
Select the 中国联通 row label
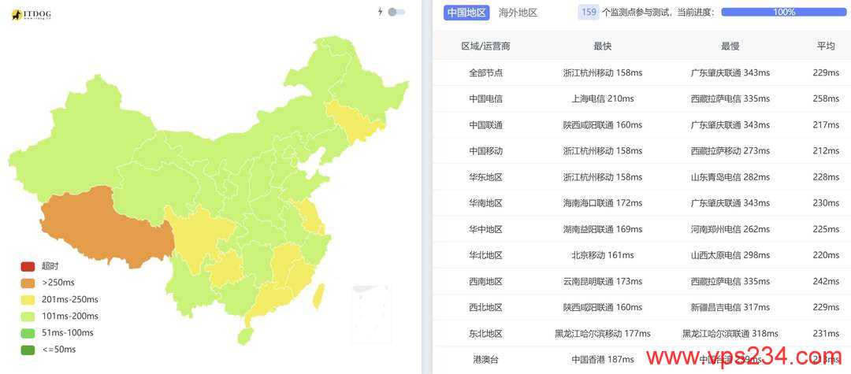tap(485, 125)
